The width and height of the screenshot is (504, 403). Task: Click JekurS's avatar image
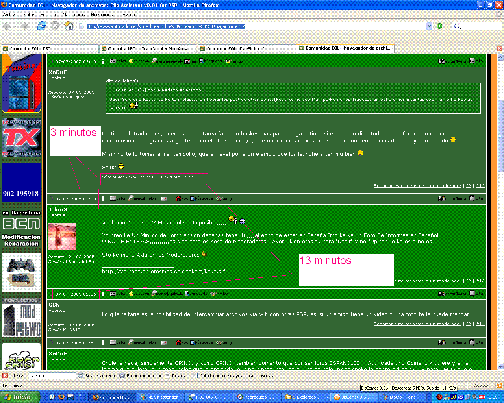pos(62,237)
